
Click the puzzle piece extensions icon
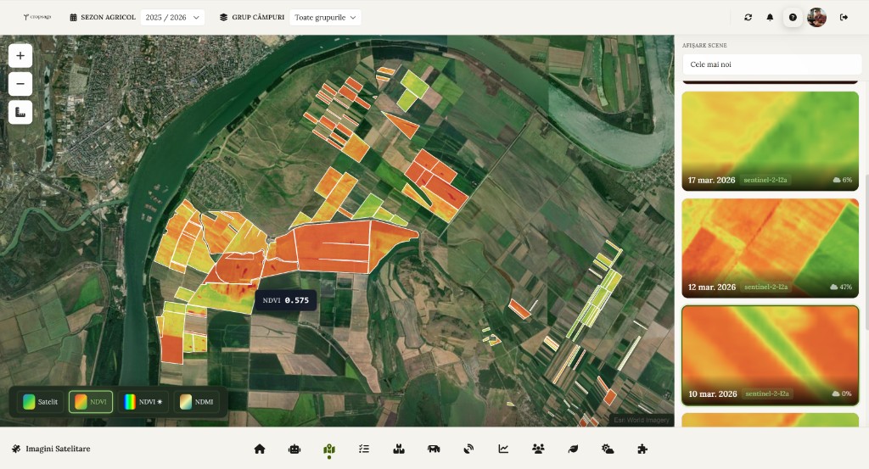pos(642,449)
